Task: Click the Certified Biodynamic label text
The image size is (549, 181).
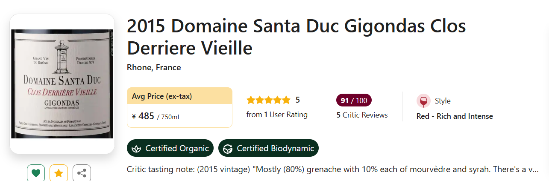Action: point(275,149)
